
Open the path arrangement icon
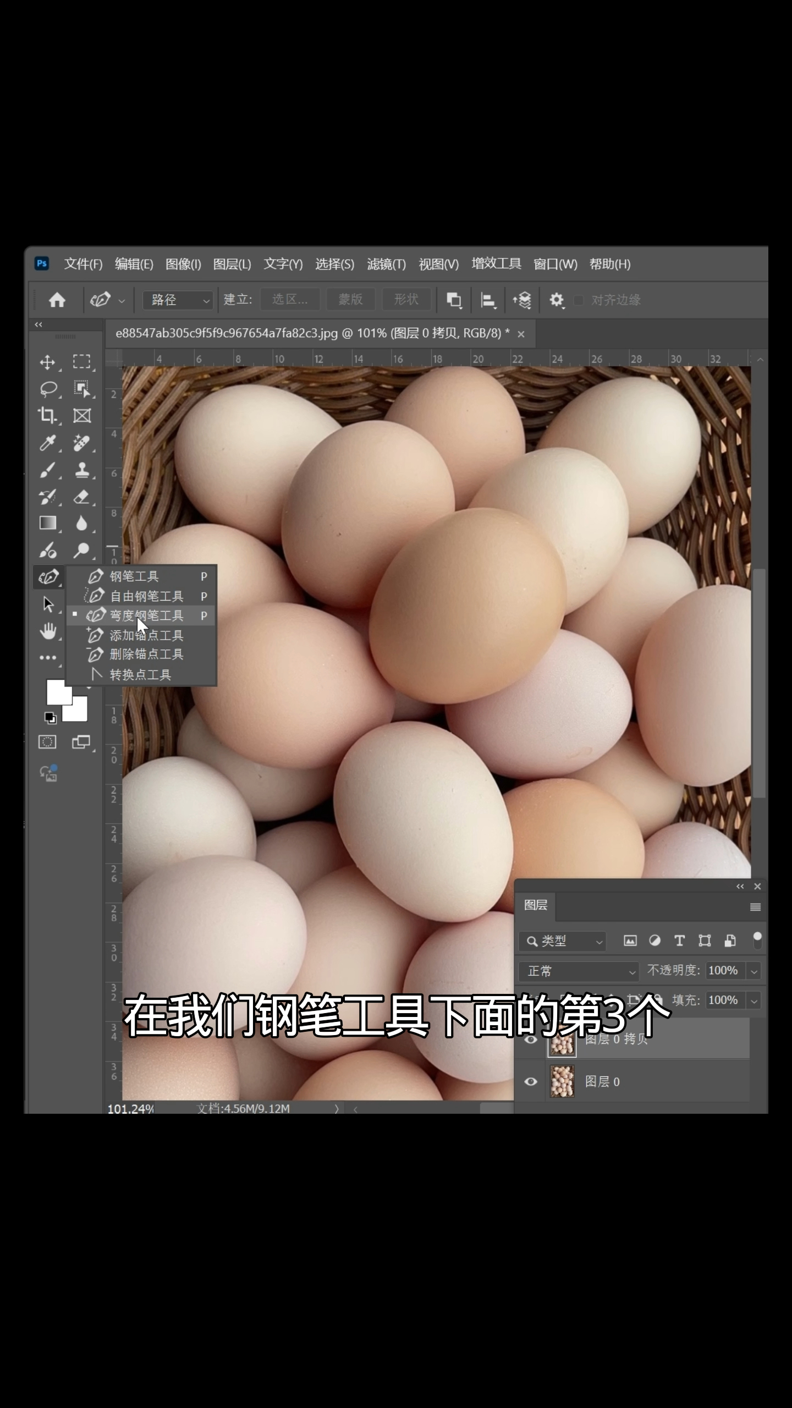(522, 300)
